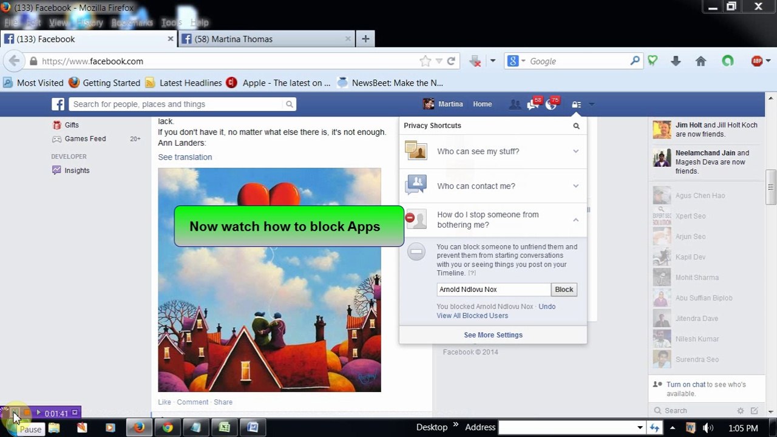Open the recorder options dropdown
Viewport: 777px width, 437px height.
click(x=75, y=413)
